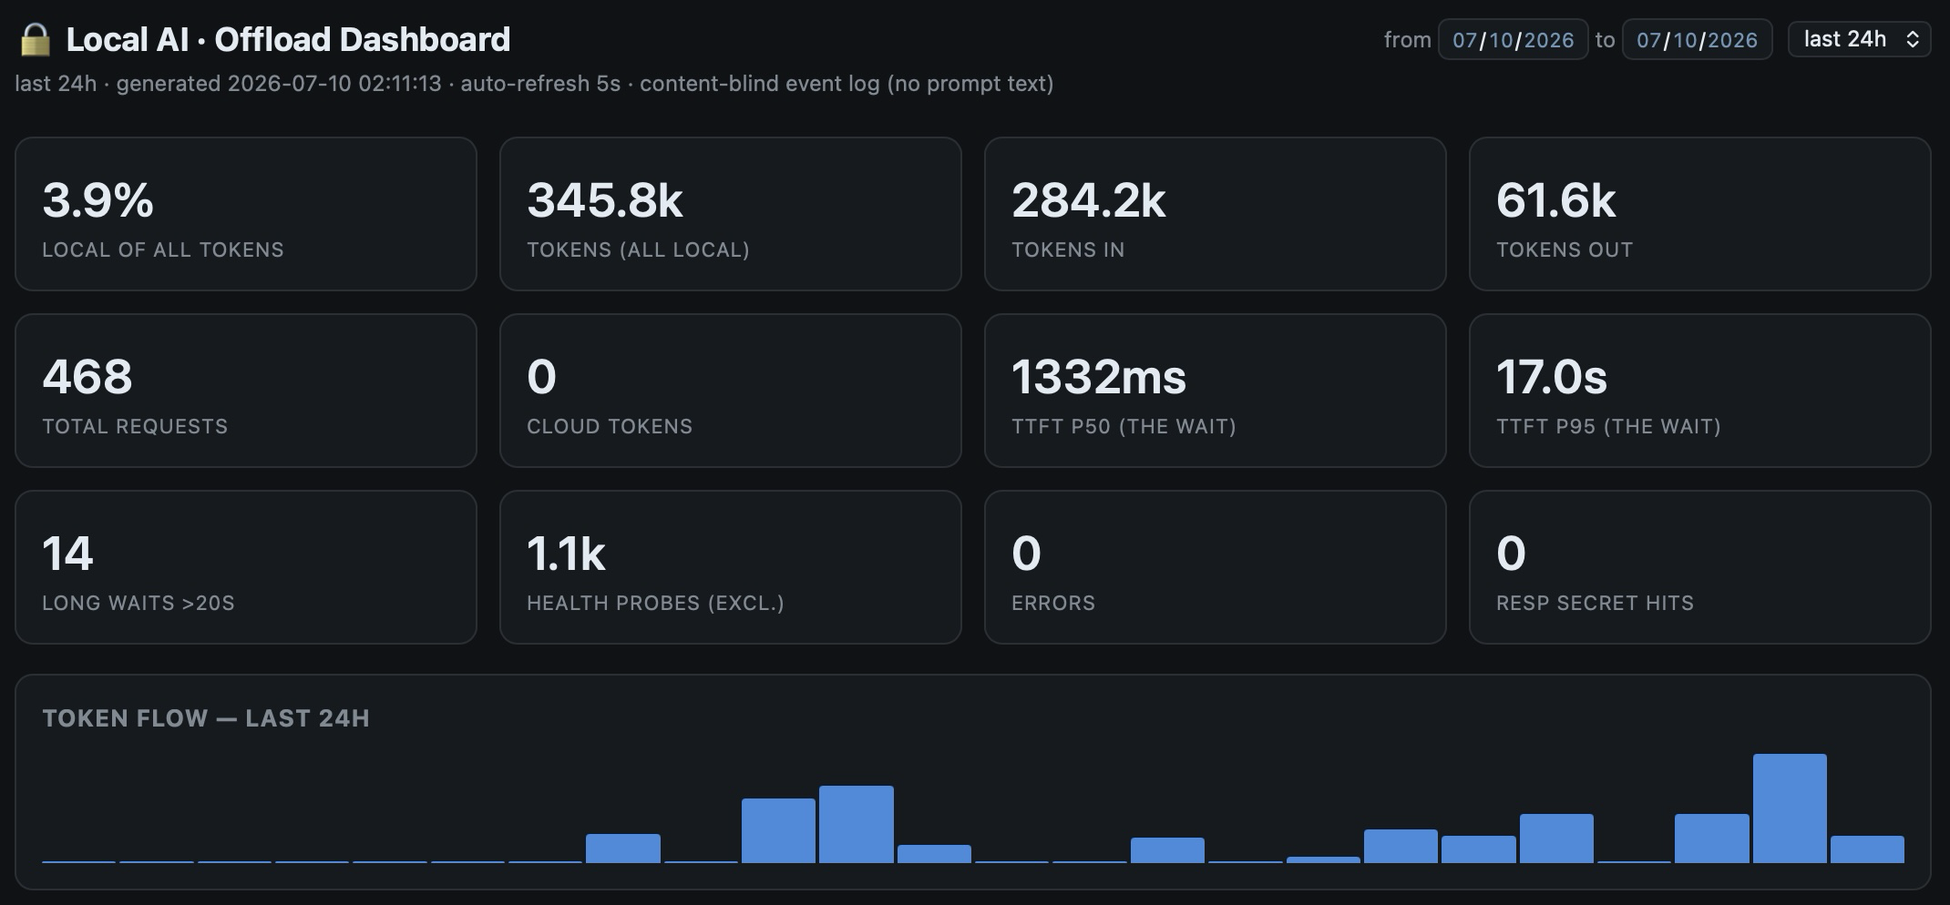Click the 'from' date input field
This screenshot has height=905, width=1950.
(1513, 39)
